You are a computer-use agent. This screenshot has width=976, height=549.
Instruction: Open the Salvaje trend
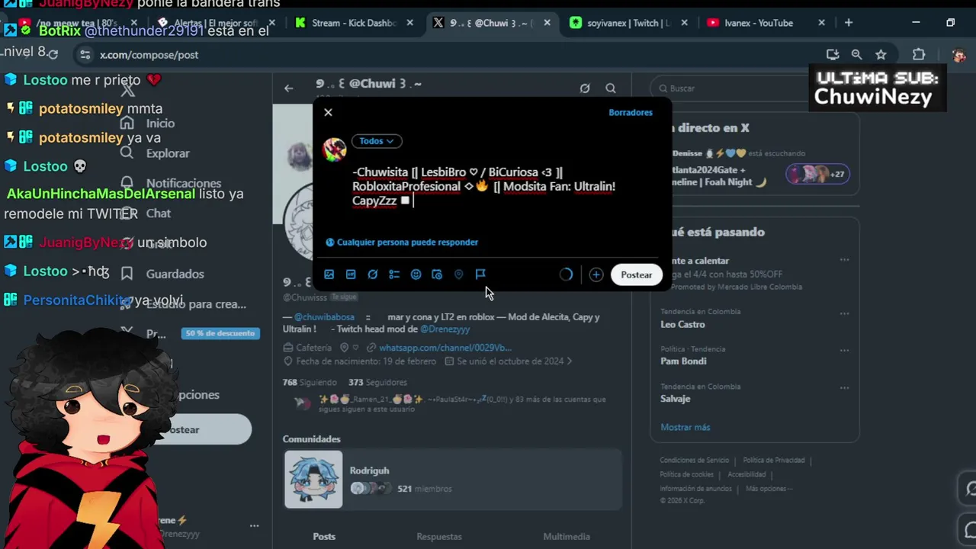(675, 399)
